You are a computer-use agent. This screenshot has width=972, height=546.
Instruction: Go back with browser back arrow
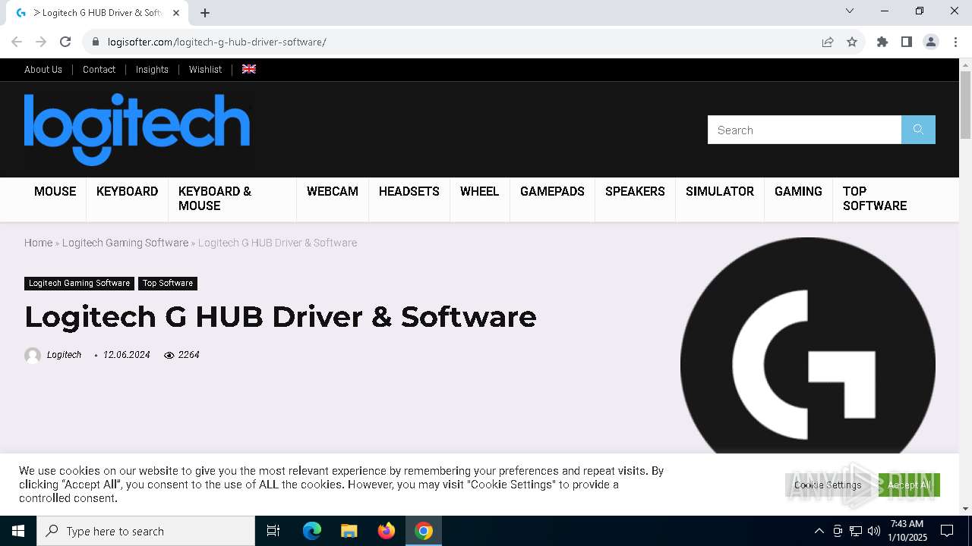[x=17, y=42]
